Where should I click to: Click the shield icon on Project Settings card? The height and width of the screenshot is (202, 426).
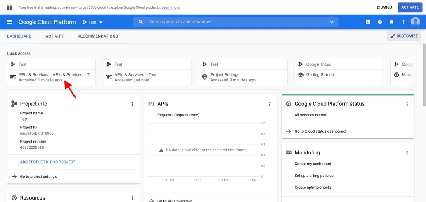click(205, 77)
